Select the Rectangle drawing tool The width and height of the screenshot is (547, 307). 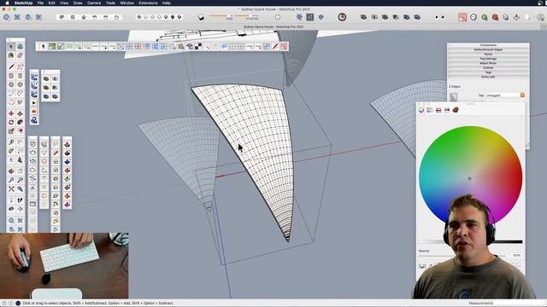tap(11, 76)
